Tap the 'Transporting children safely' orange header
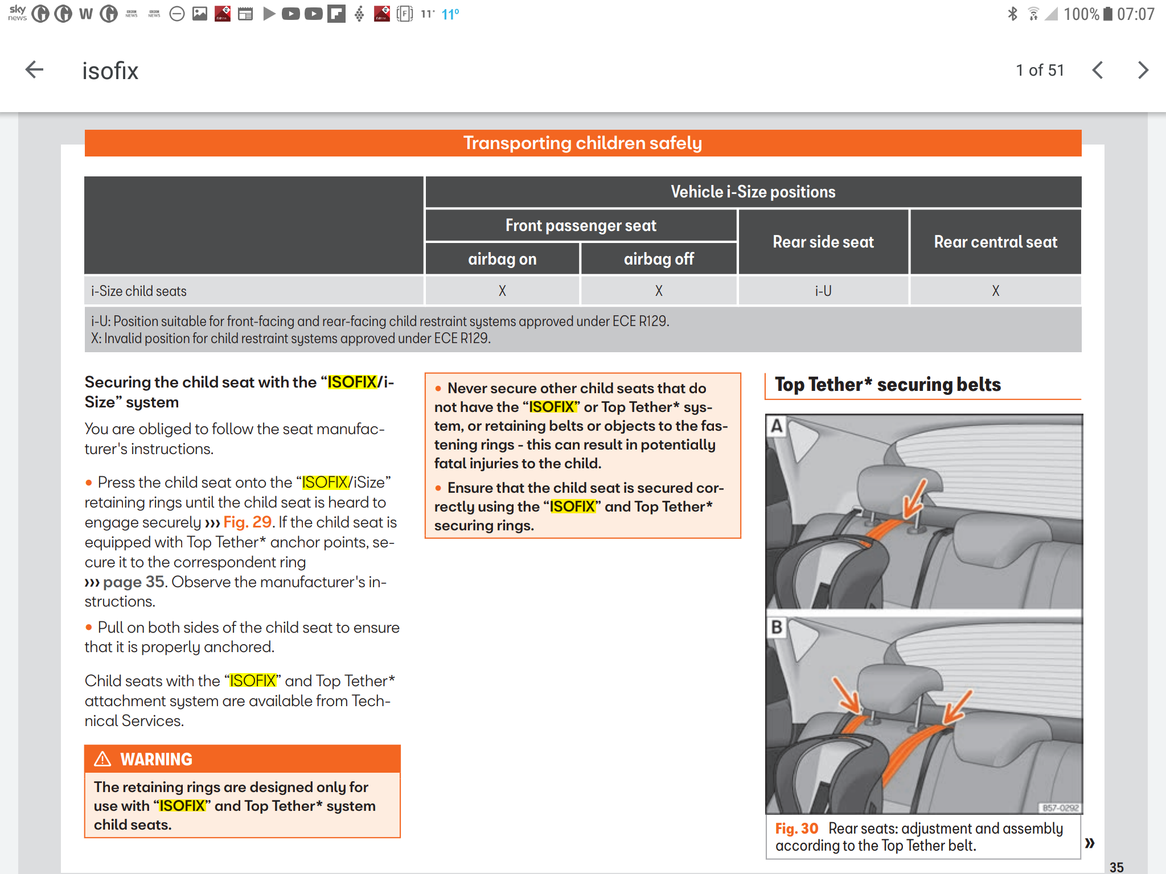Viewport: 1166px width, 874px height. (x=582, y=143)
